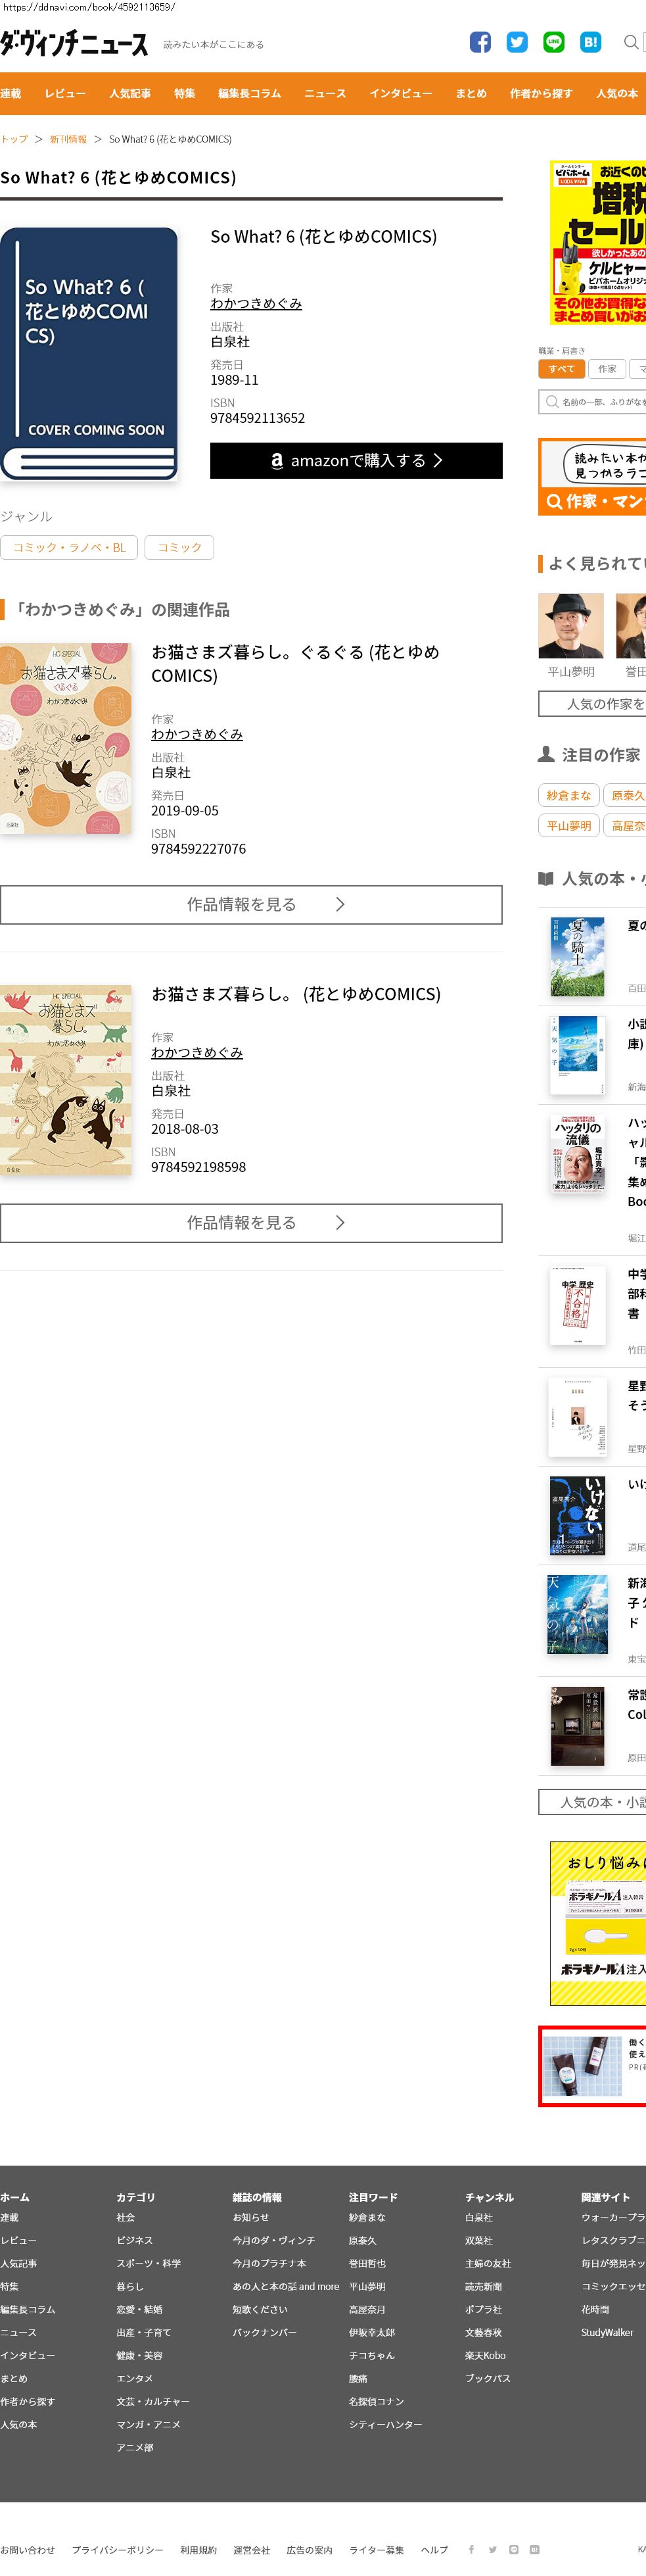Open 作品情報を見る for ぐるぐる volume
The image size is (646, 2576).
251,905
